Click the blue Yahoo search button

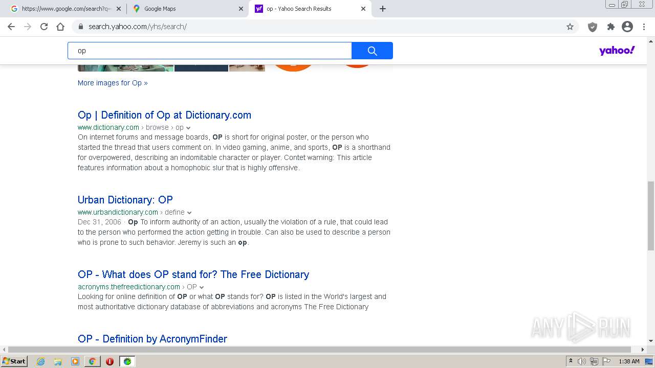click(372, 51)
